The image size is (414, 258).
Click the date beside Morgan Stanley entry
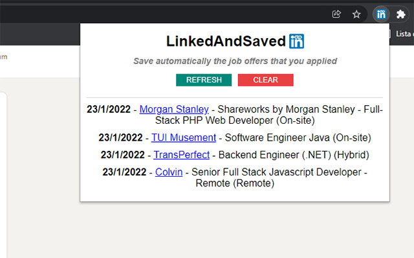point(109,109)
